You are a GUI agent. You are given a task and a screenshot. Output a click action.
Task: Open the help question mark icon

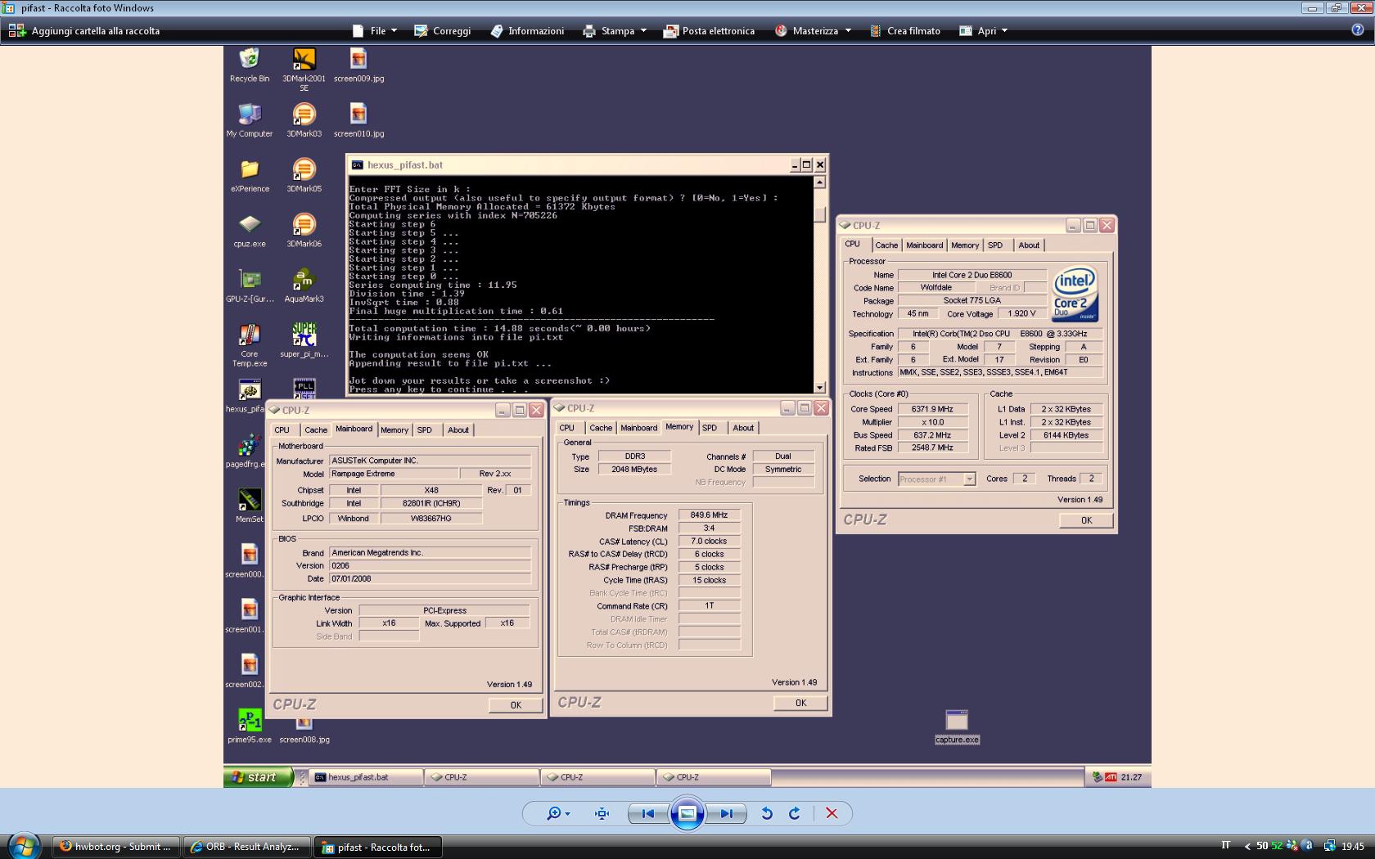point(1358,30)
